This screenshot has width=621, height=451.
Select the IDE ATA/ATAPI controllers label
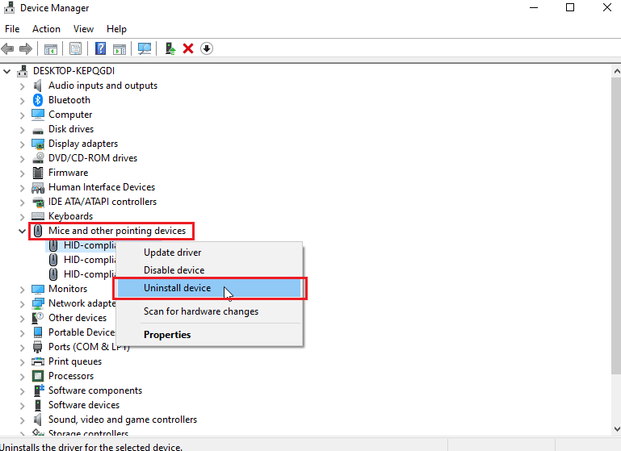(103, 202)
